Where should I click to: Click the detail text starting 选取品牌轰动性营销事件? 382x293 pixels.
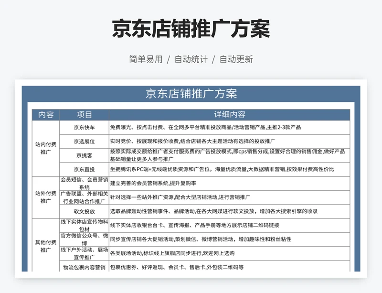pyautogui.click(x=214, y=211)
